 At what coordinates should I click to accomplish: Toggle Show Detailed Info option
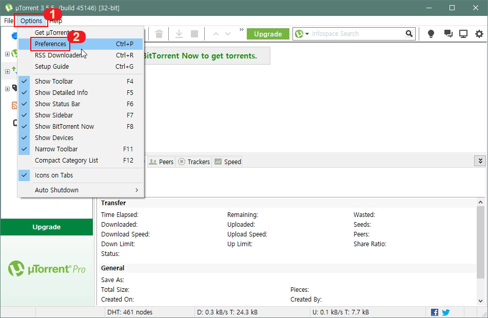click(x=81, y=92)
